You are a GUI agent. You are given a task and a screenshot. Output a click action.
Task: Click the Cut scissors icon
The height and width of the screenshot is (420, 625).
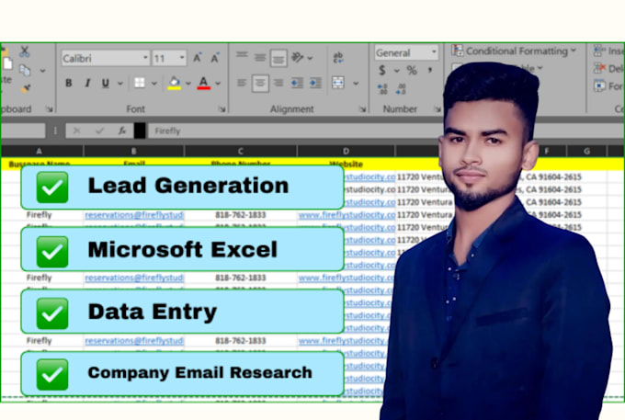tap(24, 51)
